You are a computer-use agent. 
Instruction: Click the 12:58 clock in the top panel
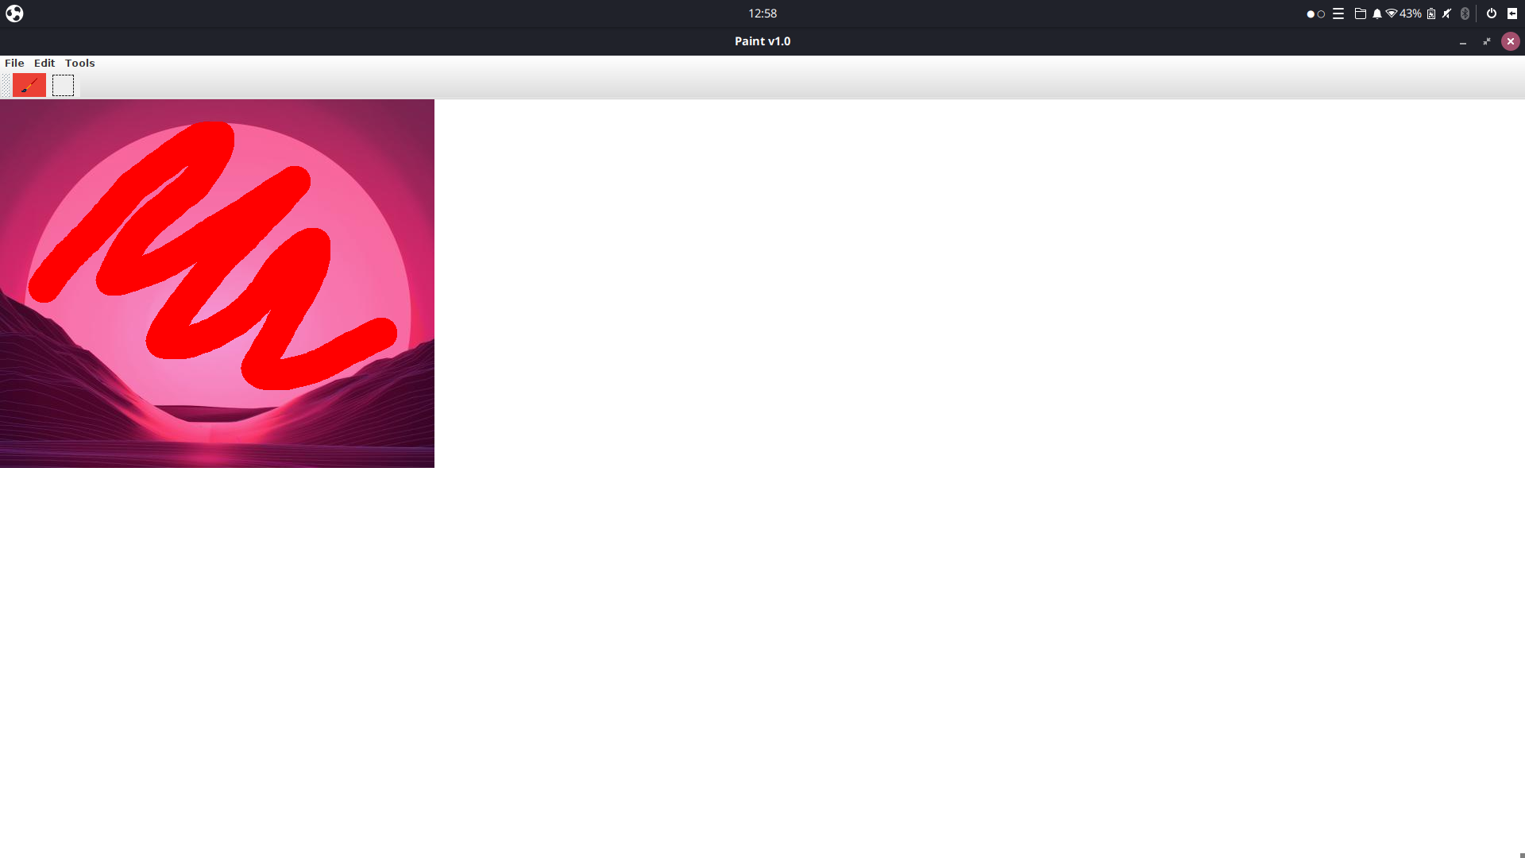pos(762,14)
